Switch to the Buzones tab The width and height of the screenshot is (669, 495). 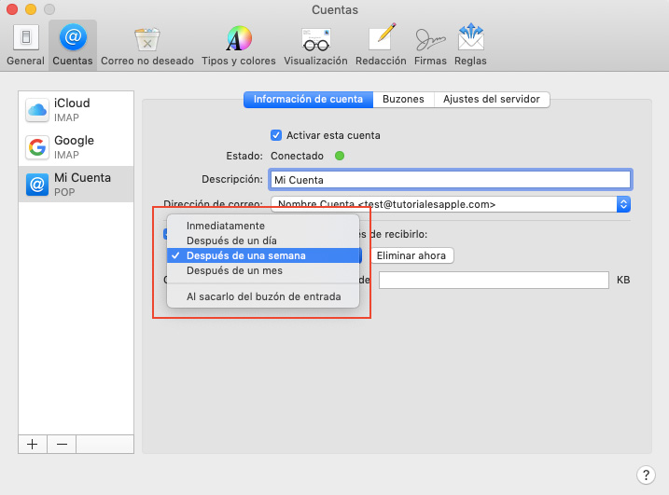click(x=403, y=99)
